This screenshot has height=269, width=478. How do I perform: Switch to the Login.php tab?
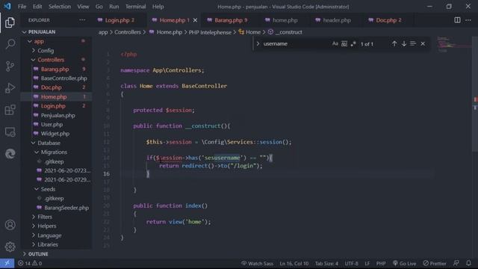tap(119, 20)
